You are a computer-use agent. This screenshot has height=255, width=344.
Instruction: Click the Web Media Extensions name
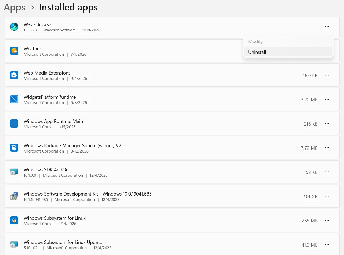pyautogui.click(x=47, y=73)
